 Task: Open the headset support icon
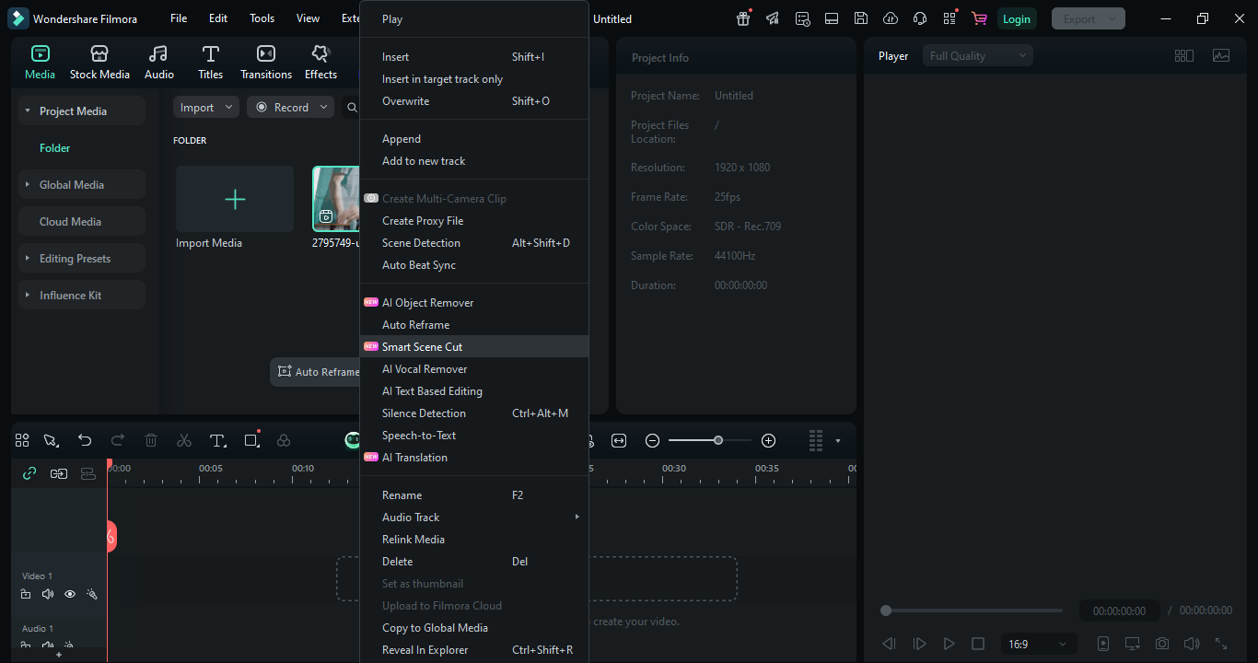coord(919,18)
